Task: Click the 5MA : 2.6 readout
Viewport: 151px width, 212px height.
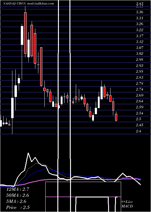Action: (16, 201)
